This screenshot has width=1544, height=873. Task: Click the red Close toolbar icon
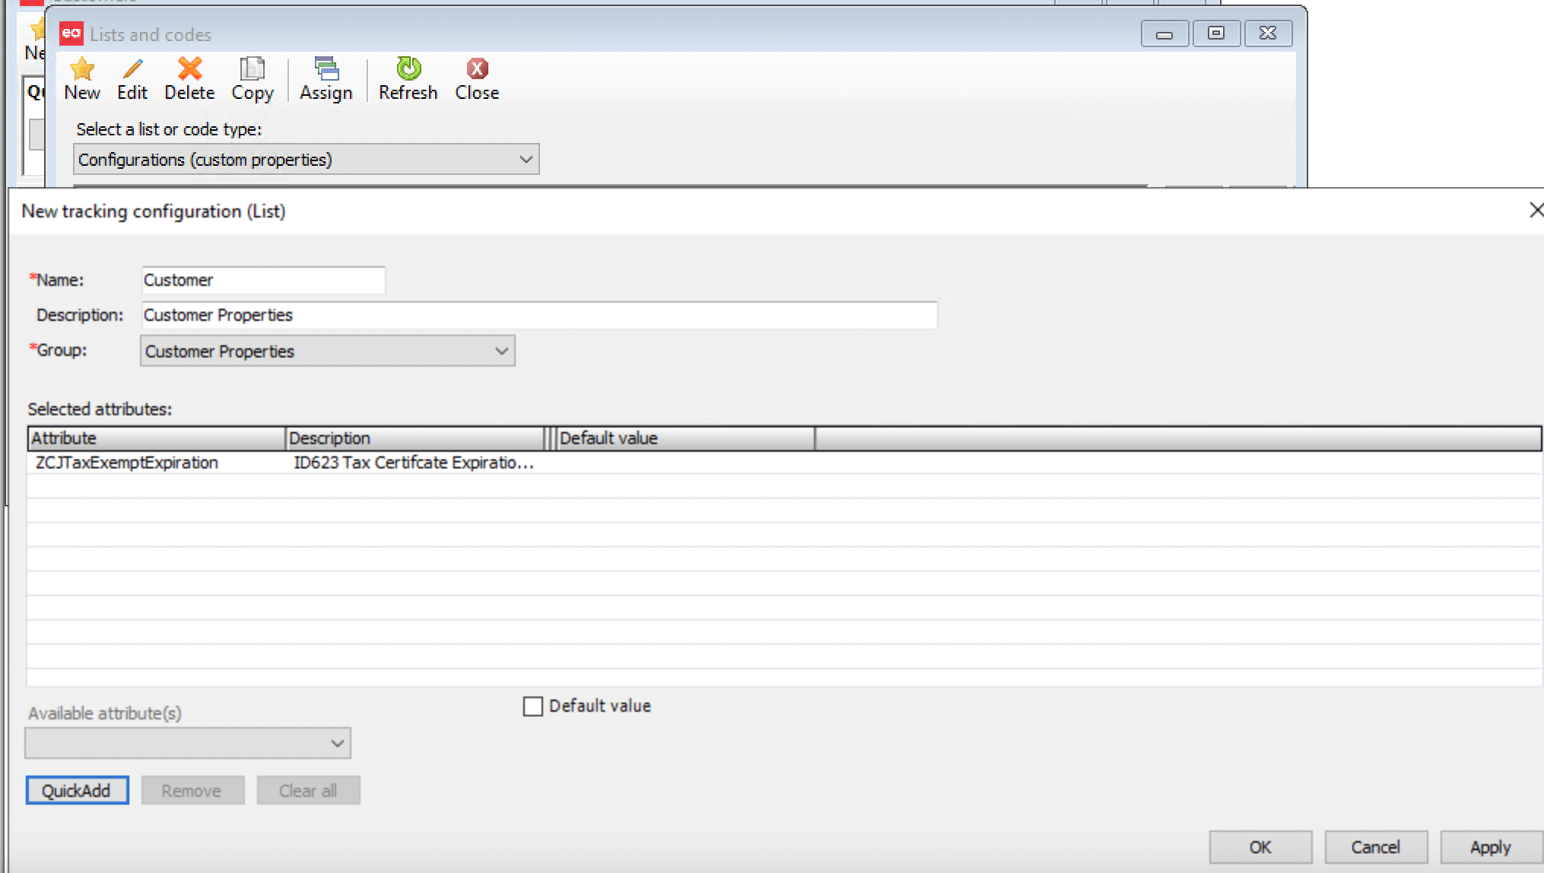pos(477,69)
